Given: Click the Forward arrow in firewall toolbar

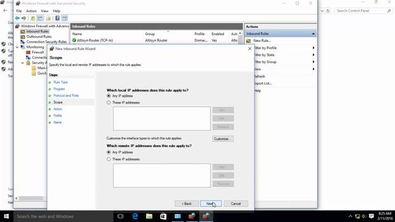Looking at the screenshot, I should point(23,18).
